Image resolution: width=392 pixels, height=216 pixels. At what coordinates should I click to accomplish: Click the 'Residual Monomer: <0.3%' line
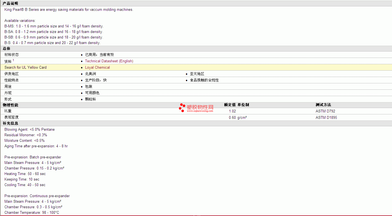click(26, 135)
